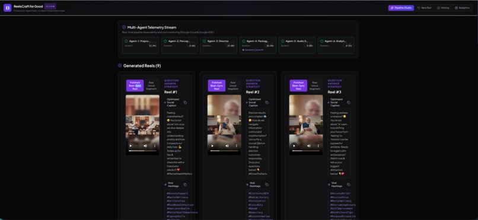Image resolution: width=478 pixels, height=220 pixels.
Task: Click the Reel #3 video thumbnail
Action: [306, 125]
